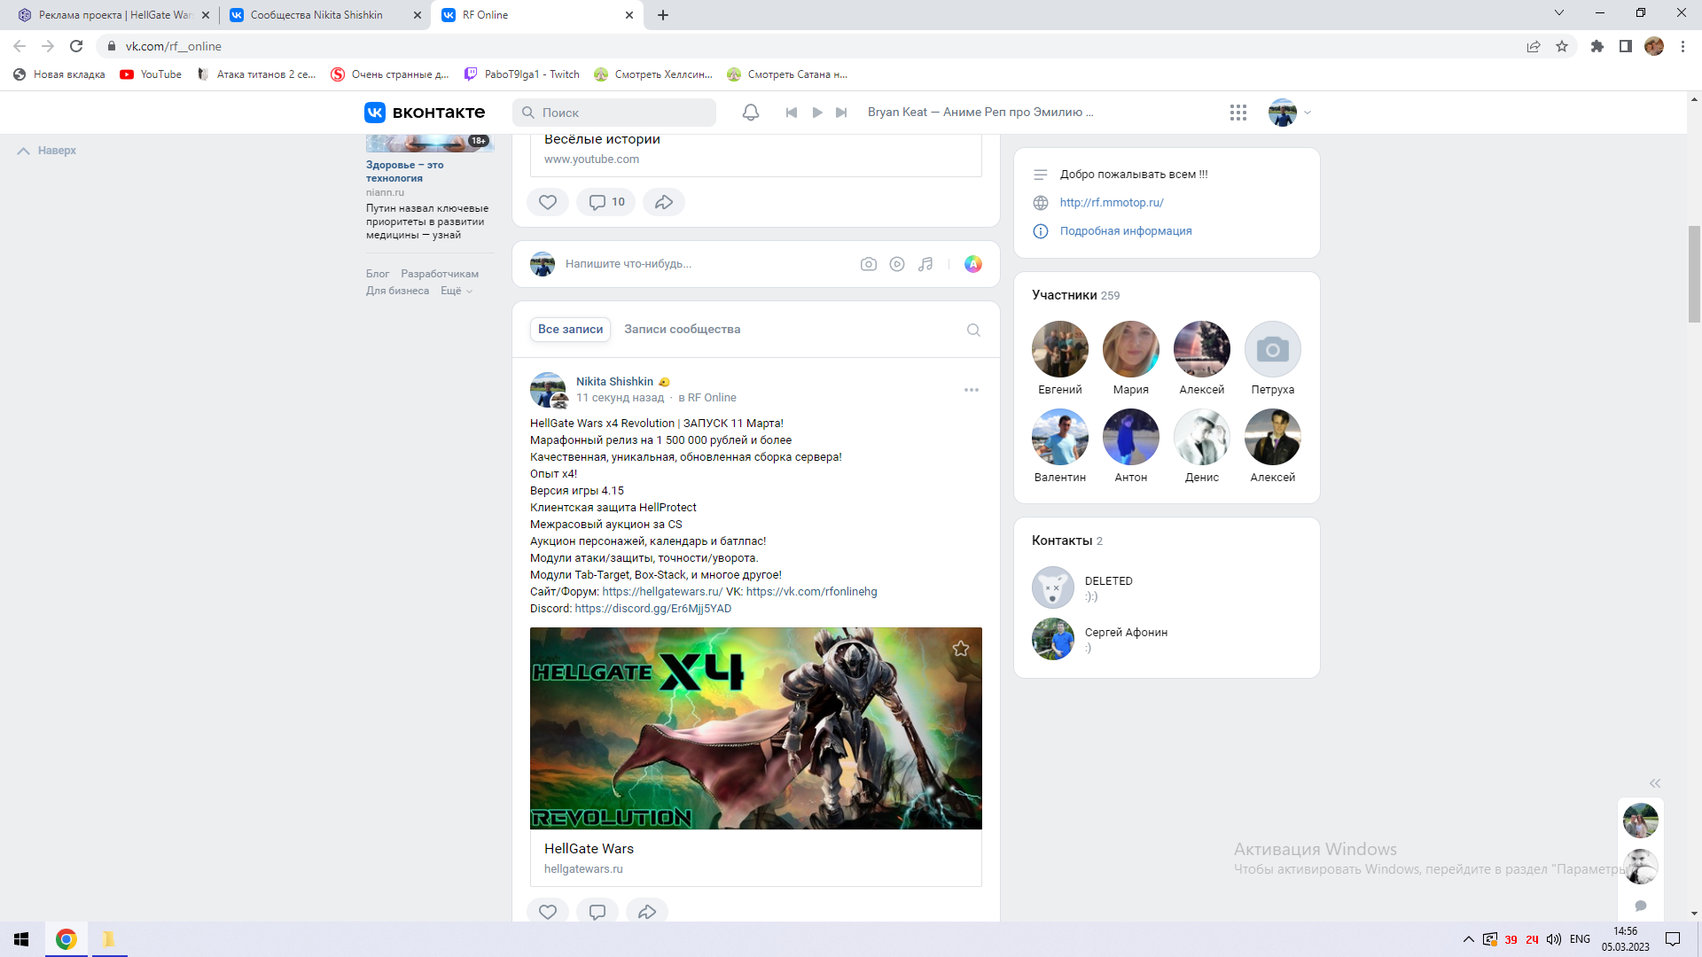
Task: Share the Весёлые истории post
Action: tap(664, 202)
